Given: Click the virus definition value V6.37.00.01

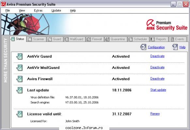Looking at the screenshot, I should [x=82, y=97].
